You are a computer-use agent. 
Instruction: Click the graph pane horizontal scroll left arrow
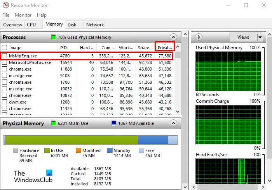pyautogui.click(x=194, y=187)
